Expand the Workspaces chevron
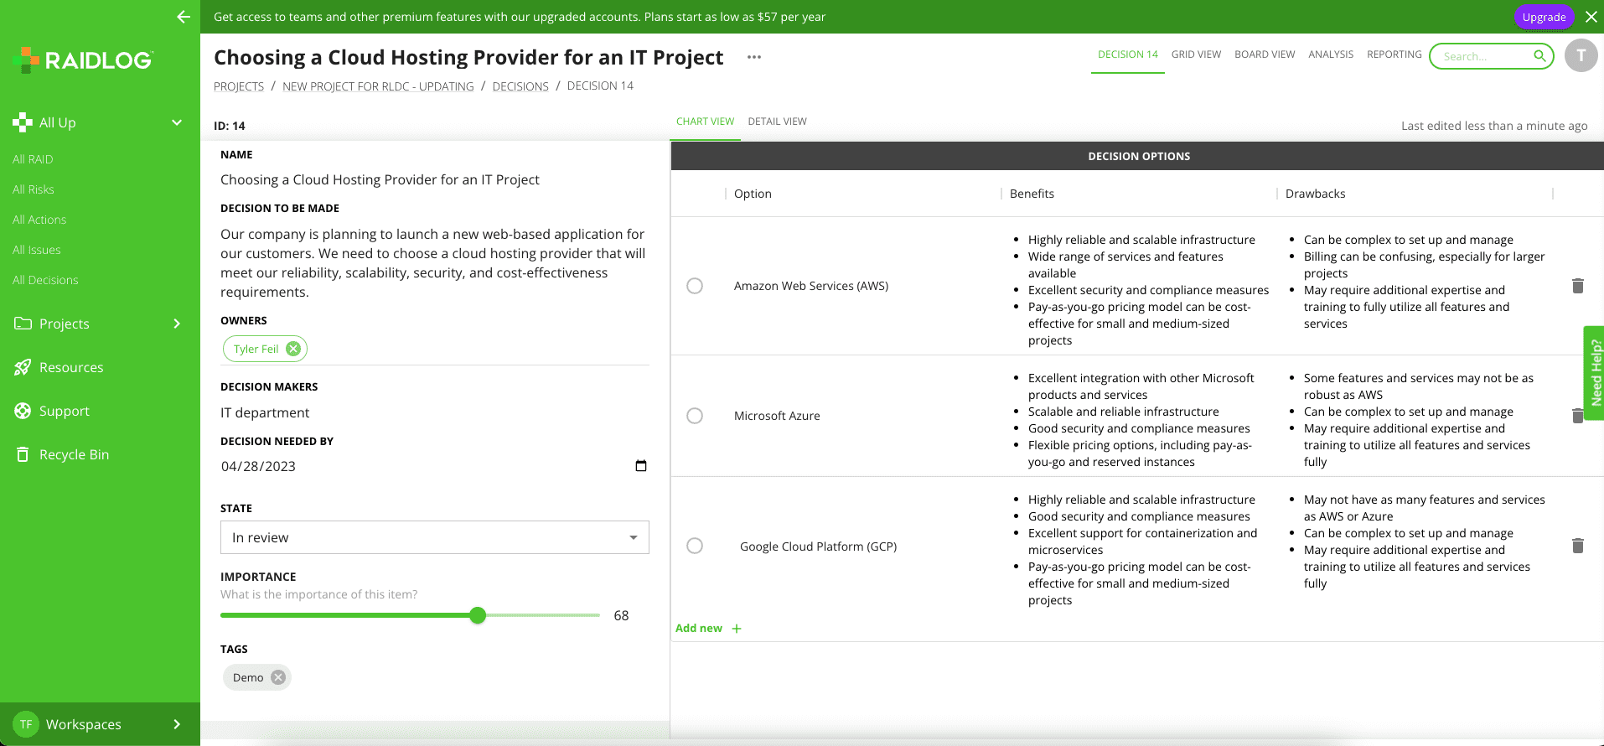Screen dimensions: 1604x746 (177, 724)
